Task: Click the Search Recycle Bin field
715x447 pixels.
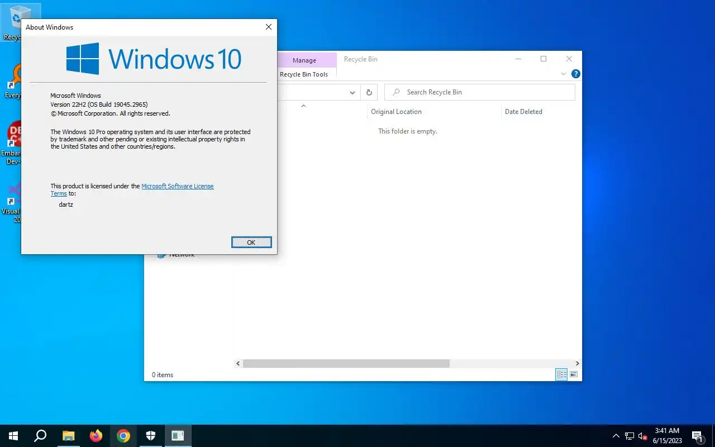Action: (480, 92)
